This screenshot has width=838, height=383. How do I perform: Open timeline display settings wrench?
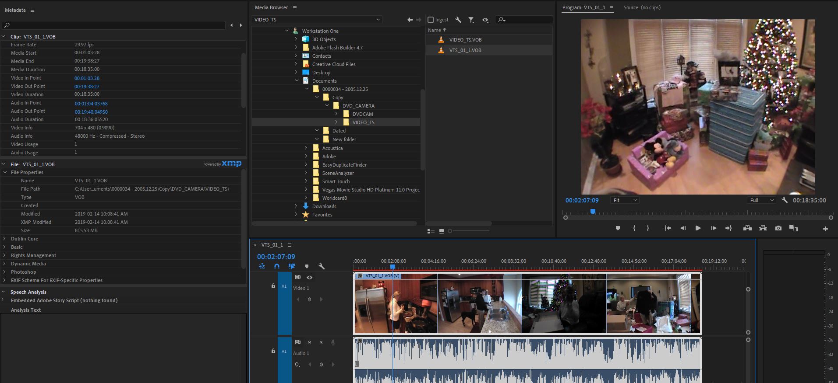(x=321, y=266)
